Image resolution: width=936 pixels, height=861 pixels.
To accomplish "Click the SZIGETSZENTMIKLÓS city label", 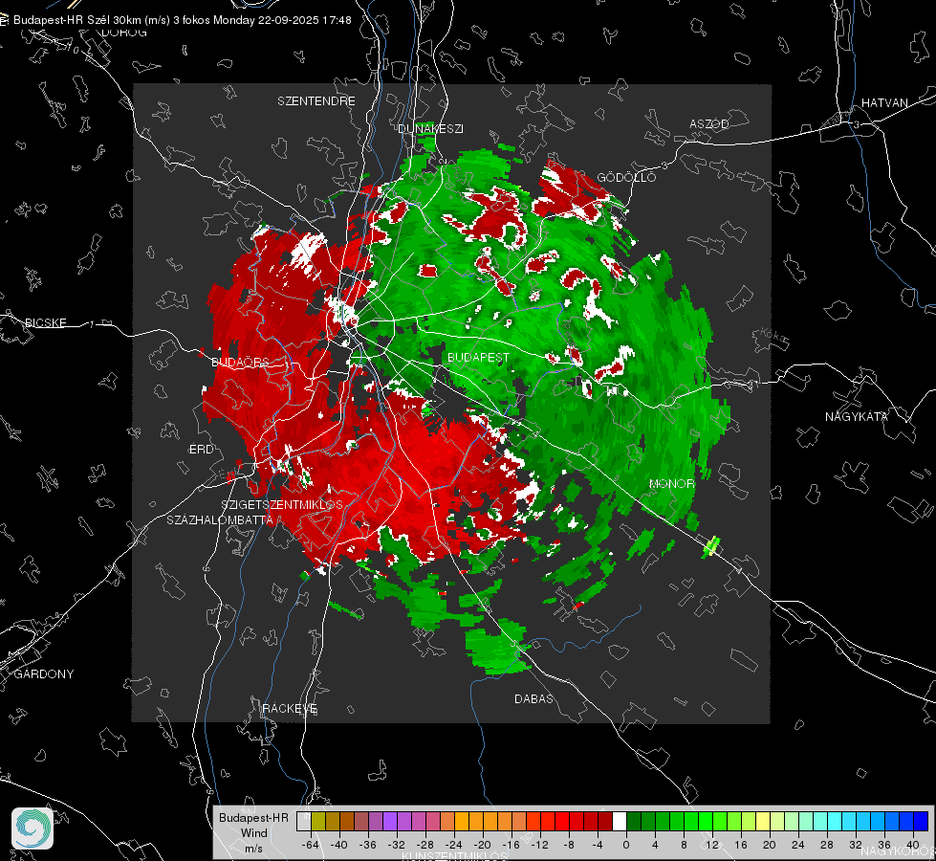I will point(282,504).
